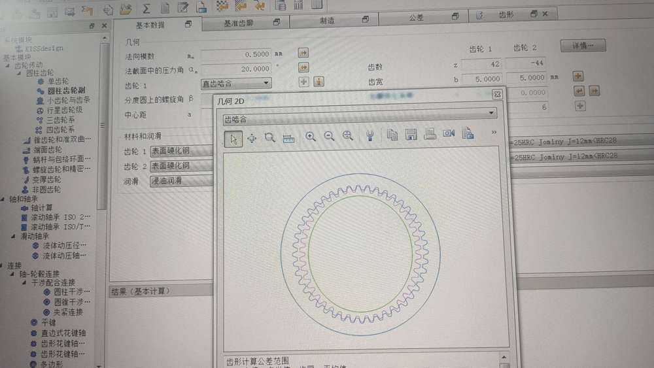Switch to the 公差 tab
Viewport: 654px width, 368px height.
pyautogui.click(x=416, y=18)
